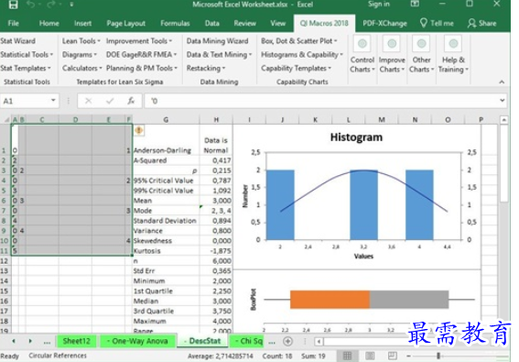This screenshot has width=519, height=362.
Task: Click next sheet navigation arrow
Action: [x=30, y=341]
